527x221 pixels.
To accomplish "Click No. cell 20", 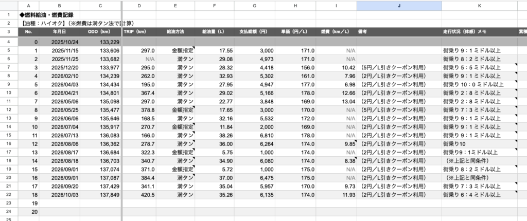I will [28, 212].
